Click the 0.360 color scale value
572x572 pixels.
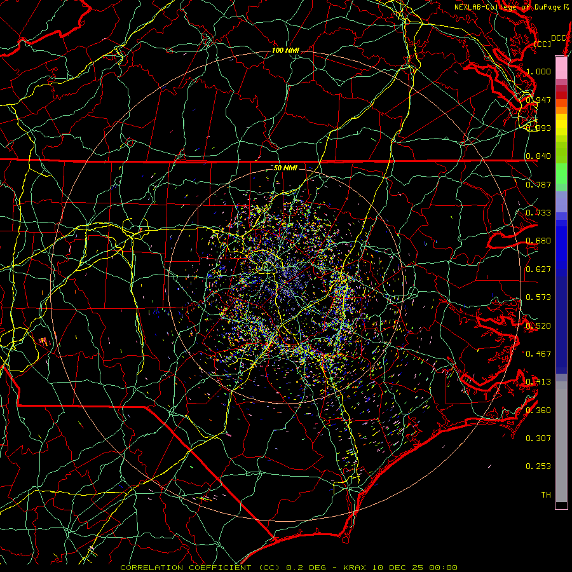(x=538, y=410)
